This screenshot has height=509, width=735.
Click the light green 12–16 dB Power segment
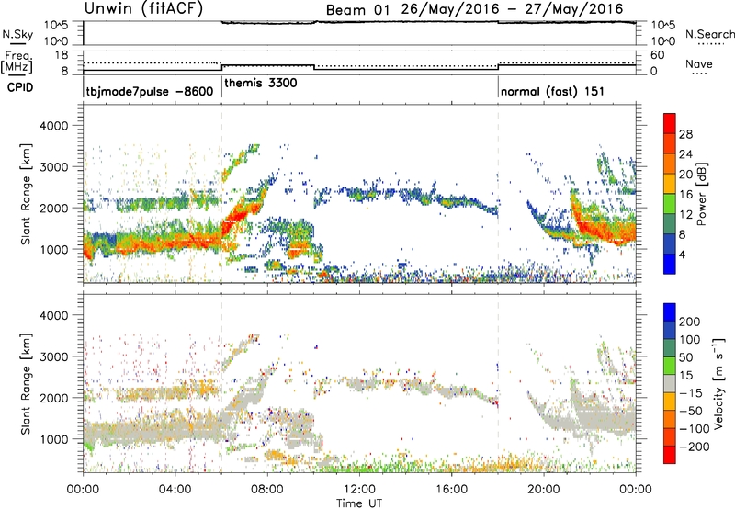coord(670,204)
